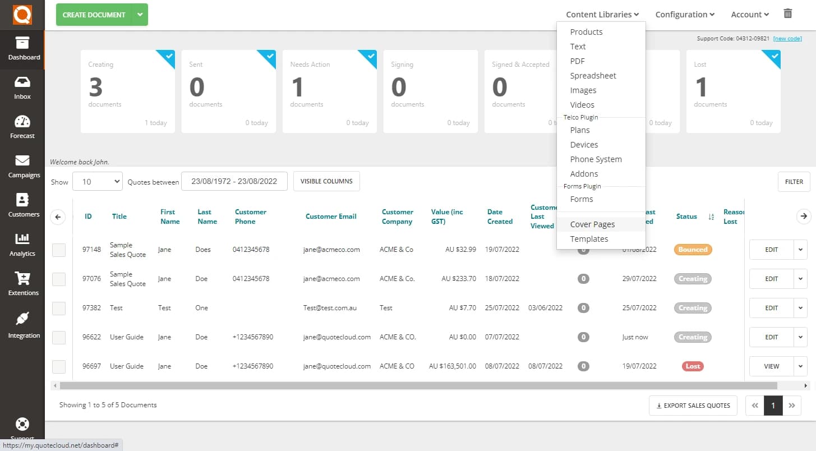Tick the checkbox for quote 97382

click(59, 308)
